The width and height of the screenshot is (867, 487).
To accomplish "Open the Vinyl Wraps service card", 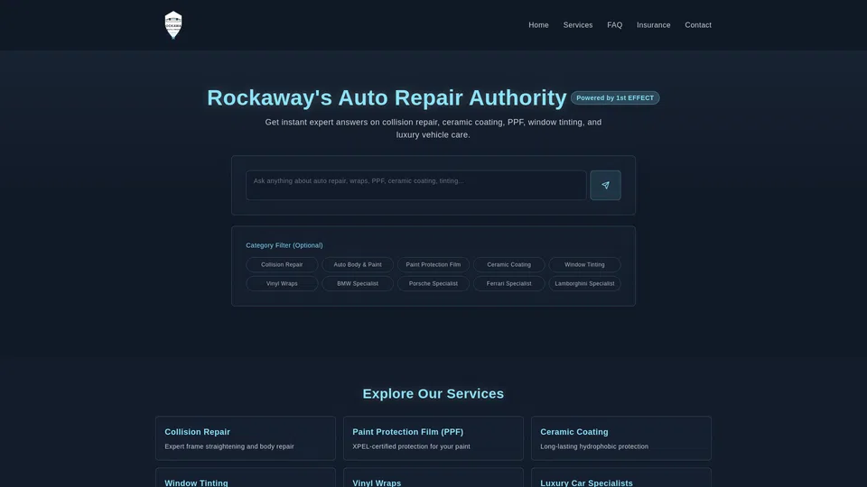I will click(x=433, y=478).
